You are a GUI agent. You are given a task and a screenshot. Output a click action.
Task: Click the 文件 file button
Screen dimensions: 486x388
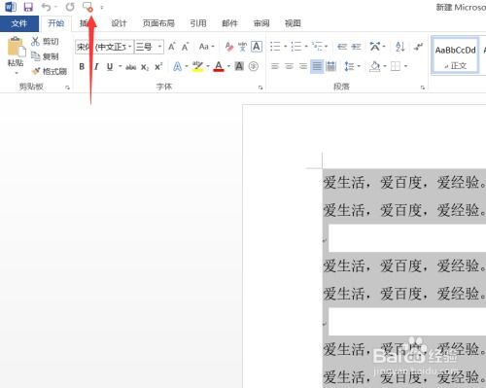click(19, 23)
